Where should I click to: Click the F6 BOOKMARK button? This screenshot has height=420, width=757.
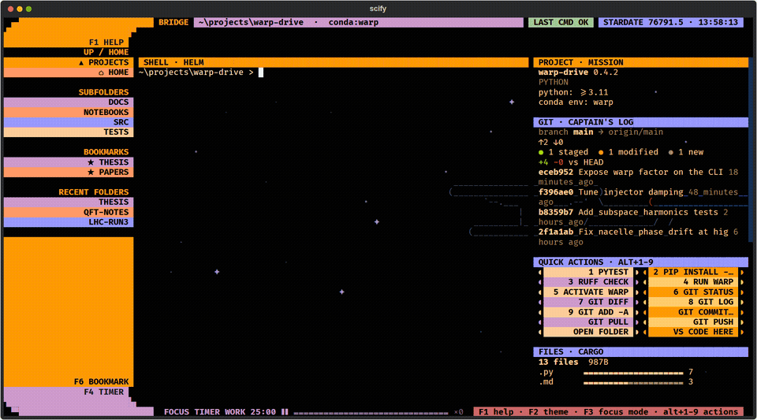[x=101, y=382]
